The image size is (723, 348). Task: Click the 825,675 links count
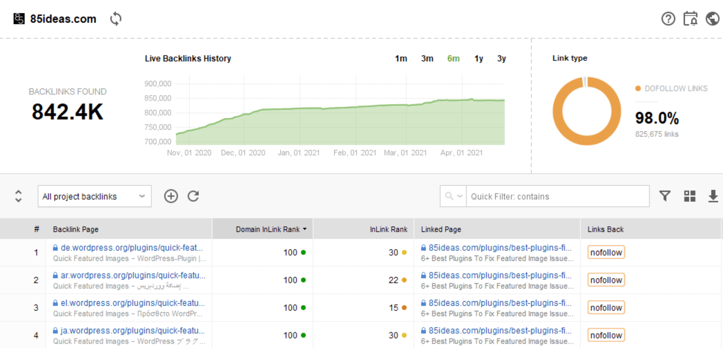657,134
